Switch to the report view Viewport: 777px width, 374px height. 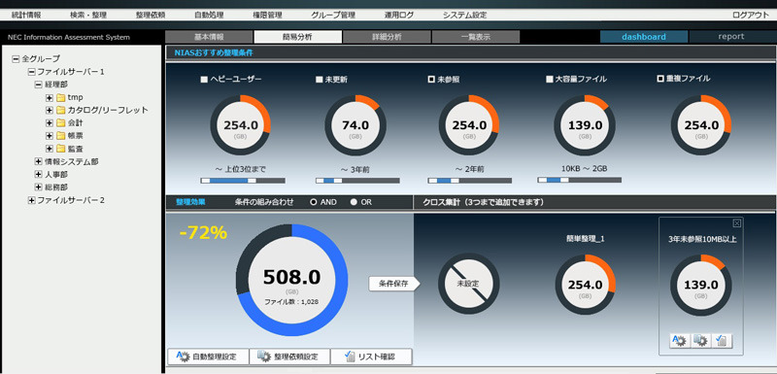point(731,37)
